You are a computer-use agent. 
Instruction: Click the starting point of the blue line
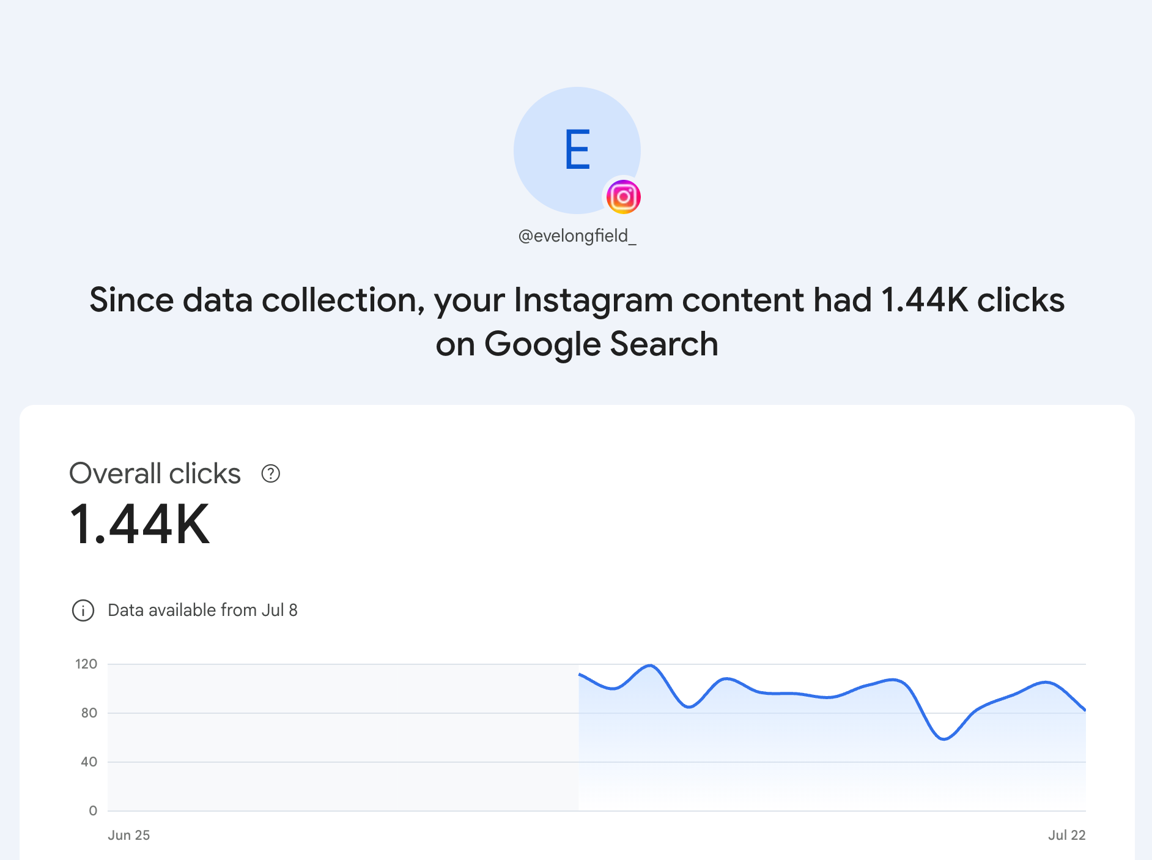pos(580,674)
